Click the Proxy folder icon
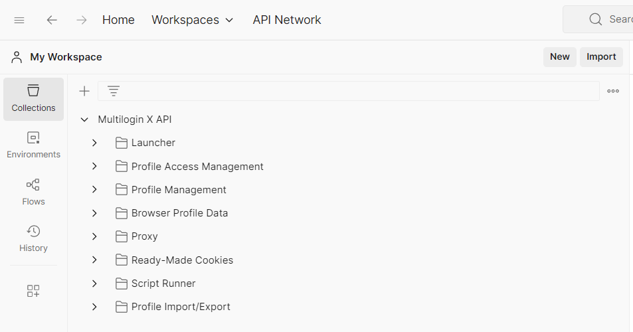The height and width of the screenshot is (332, 633). (122, 236)
